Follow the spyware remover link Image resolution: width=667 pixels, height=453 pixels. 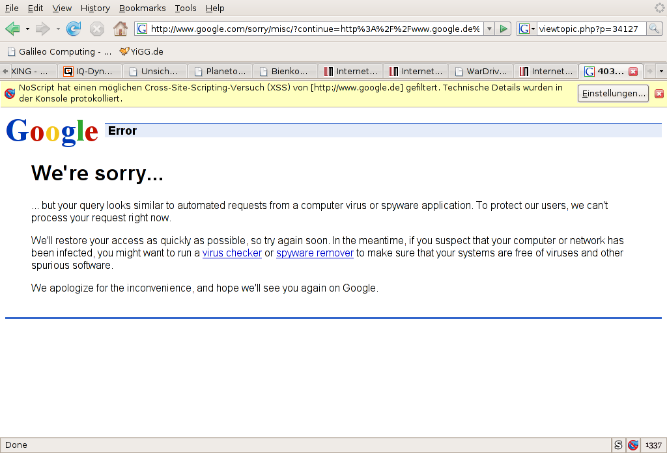[x=315, y=253]
